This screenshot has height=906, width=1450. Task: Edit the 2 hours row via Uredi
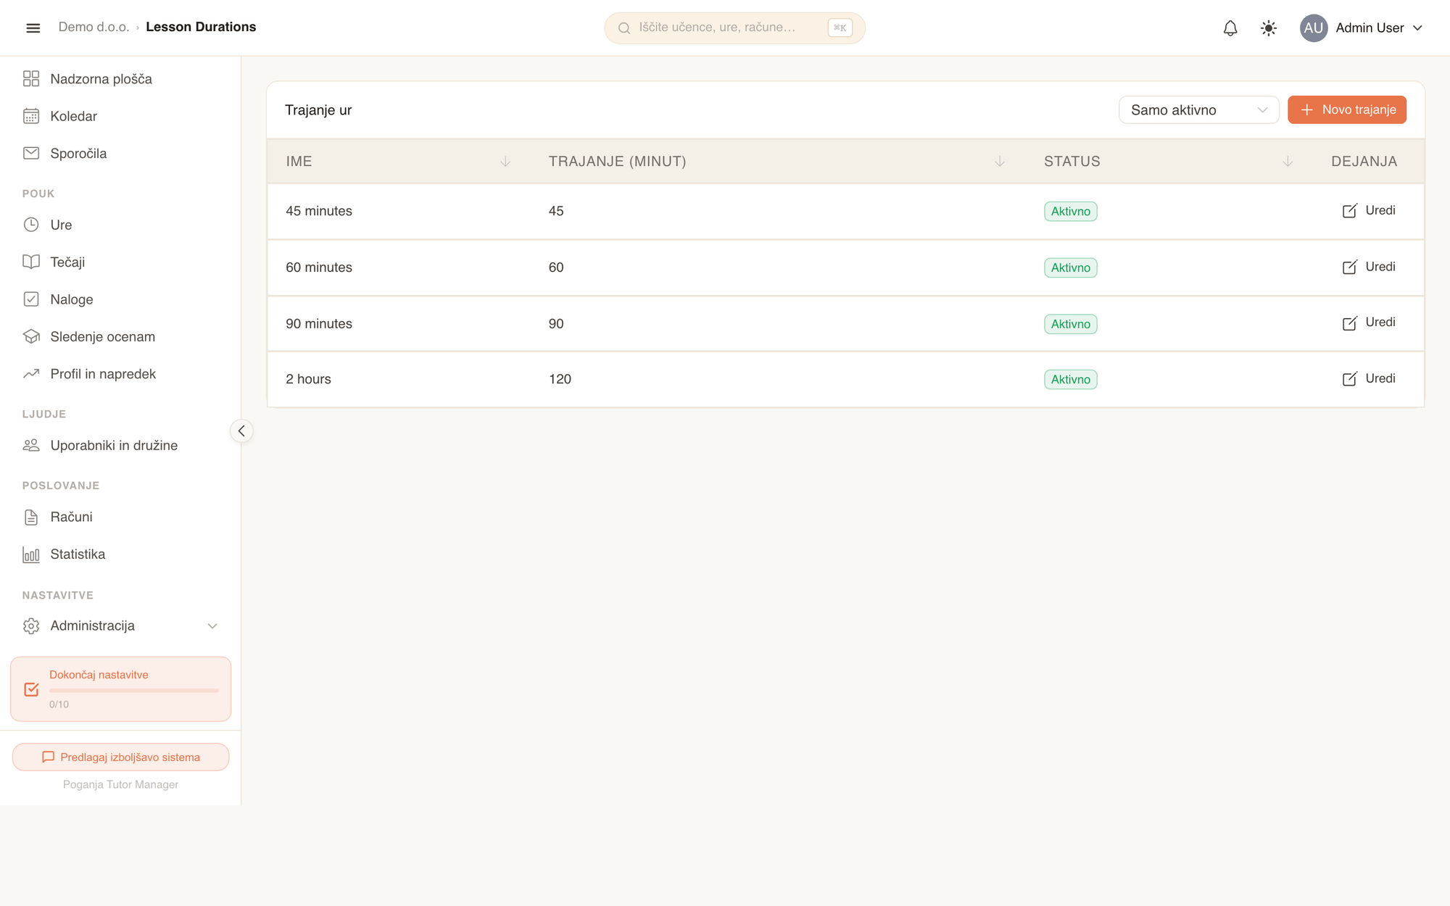click(1369, 379)
